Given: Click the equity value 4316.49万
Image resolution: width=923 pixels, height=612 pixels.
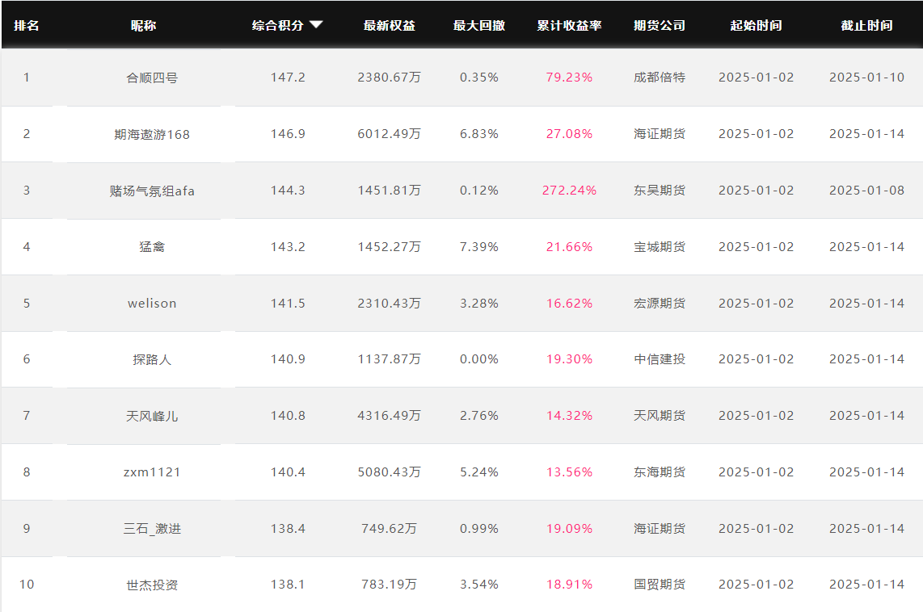Looking at the screenshot, I should point(389,416).
